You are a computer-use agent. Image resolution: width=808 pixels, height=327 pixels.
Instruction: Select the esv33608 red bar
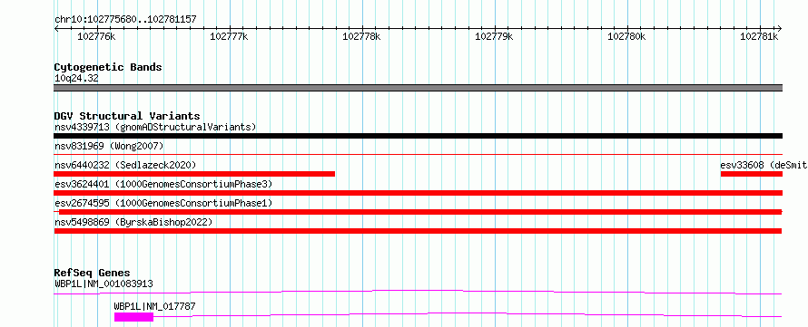pyautogui.click(x=752, y=174)
